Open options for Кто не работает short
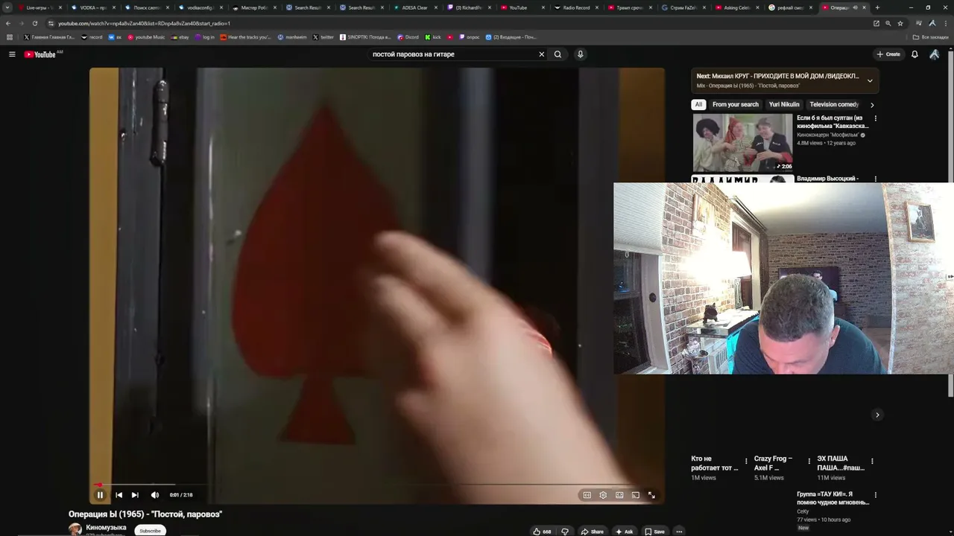The height and width of the screenshot is (536, 954). click(x=746, y=461)
